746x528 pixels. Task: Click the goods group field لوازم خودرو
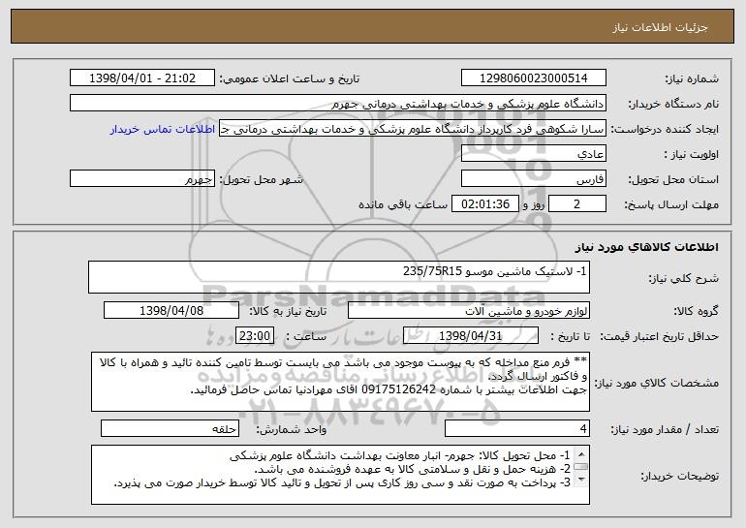[469, 311]
